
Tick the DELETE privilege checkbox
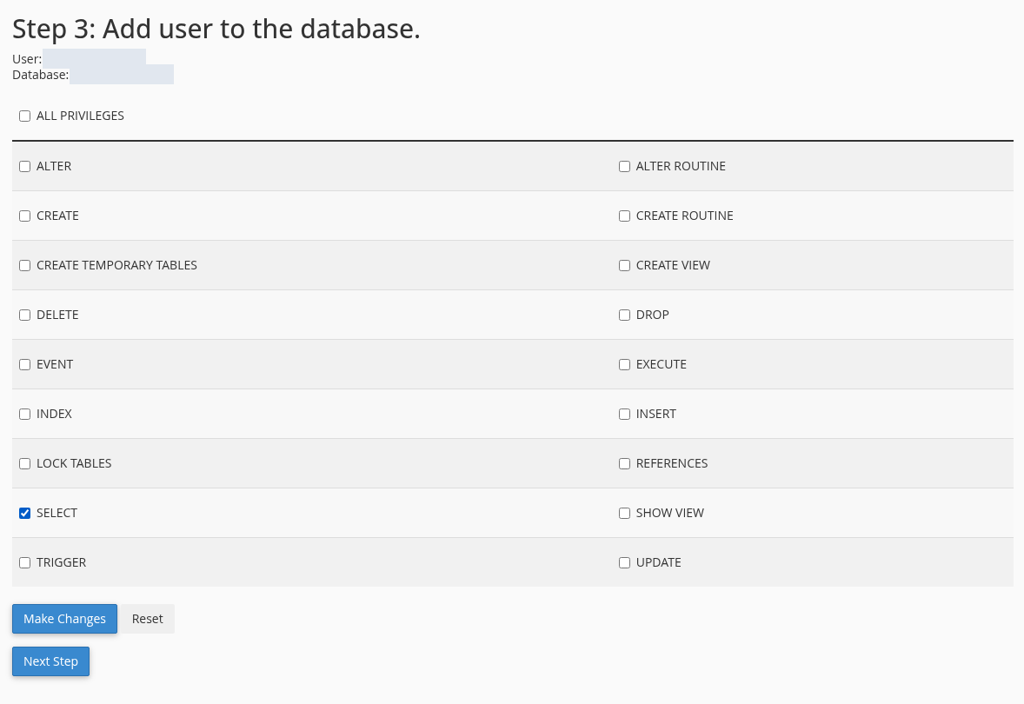click(x=25, y=315)
